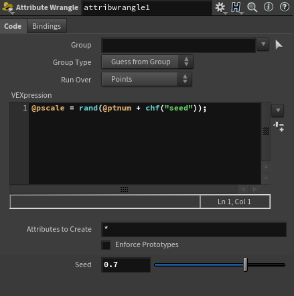Switch to the Bindings tab
The height and width of the screenshot is (296, 294).
point(46,26)
